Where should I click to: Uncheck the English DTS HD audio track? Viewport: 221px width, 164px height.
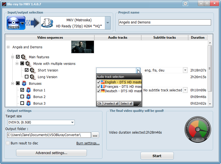pos(99,82)
